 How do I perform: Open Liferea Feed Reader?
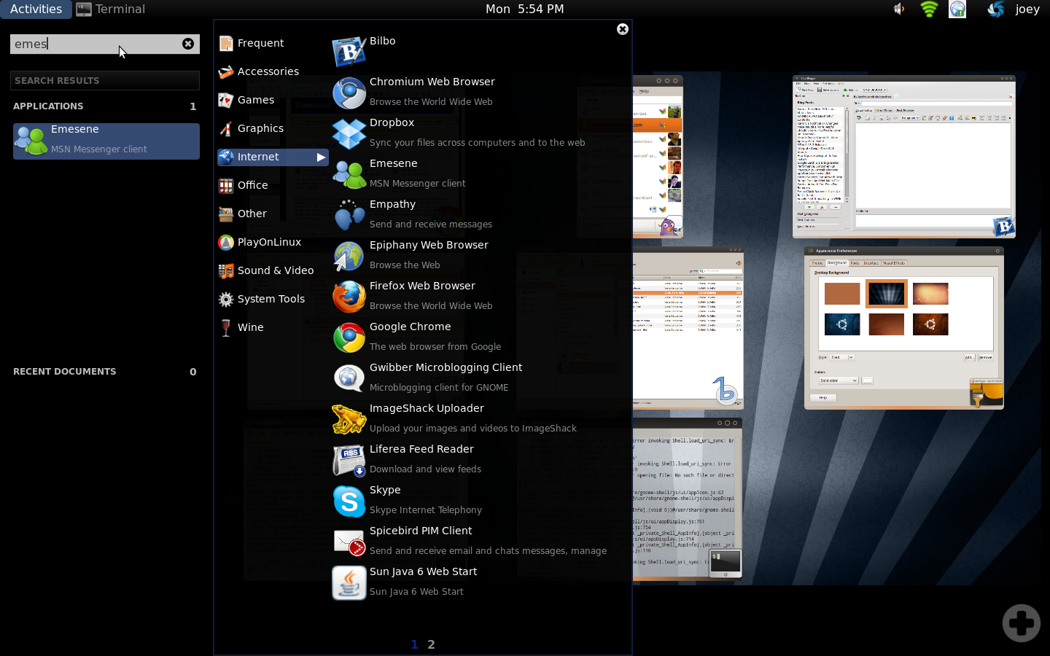pos(421,449)
